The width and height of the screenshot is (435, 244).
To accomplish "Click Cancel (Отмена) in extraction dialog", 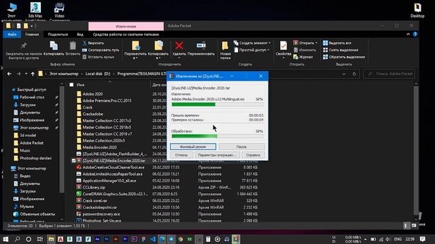I will point(181,155).
